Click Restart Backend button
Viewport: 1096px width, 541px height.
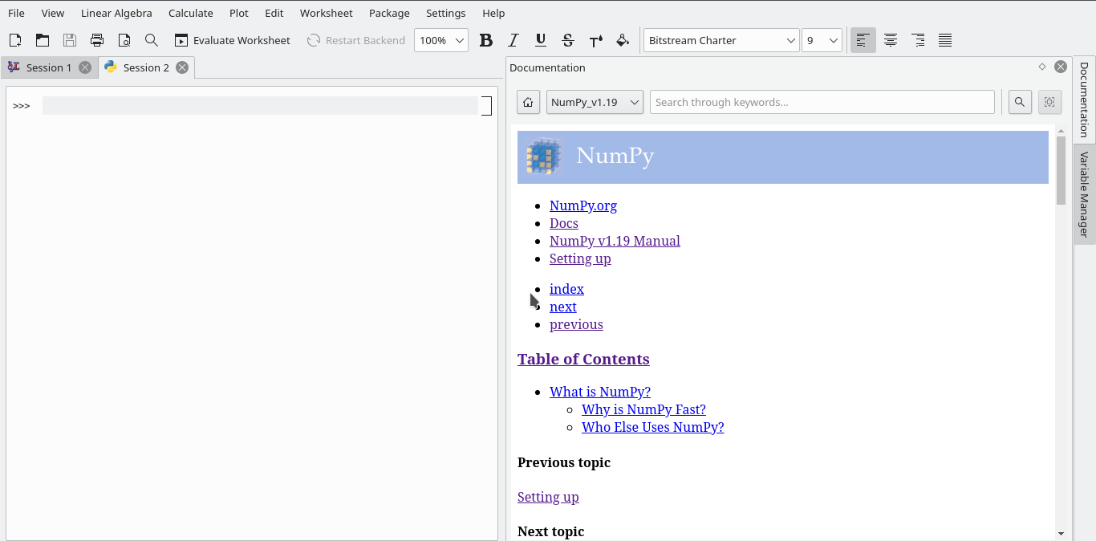click(356, 40)
